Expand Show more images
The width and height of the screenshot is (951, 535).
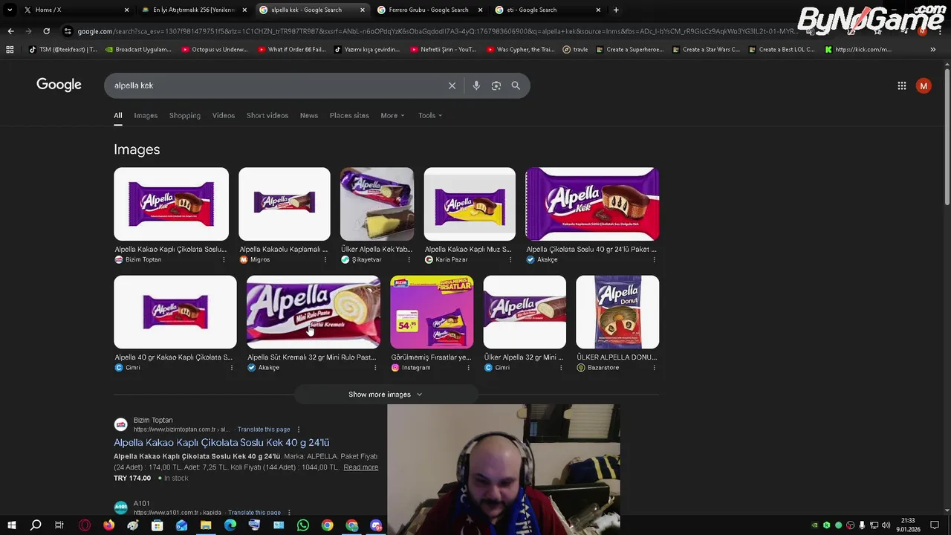pyautogui.click(x=386, y=395)
